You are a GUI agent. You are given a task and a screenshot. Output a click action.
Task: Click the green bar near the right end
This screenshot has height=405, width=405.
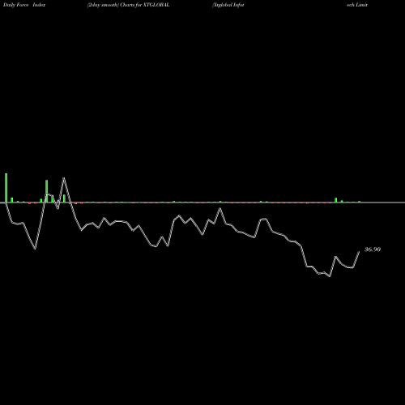[x=336, y=200]
